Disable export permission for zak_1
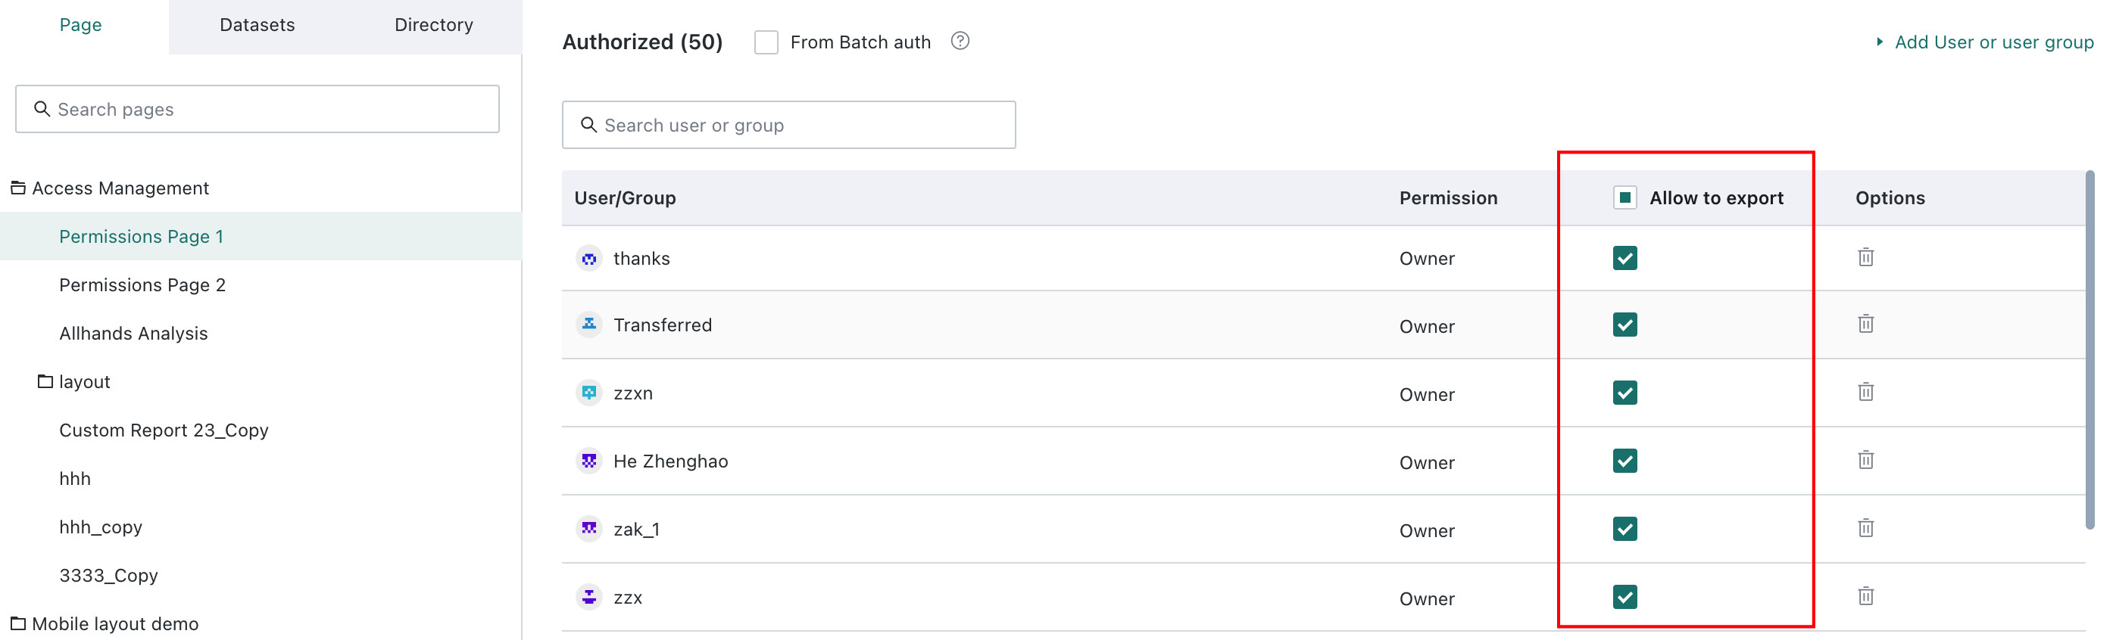The width and height of the screenshot is (2116, 640). click(1624, 530)
